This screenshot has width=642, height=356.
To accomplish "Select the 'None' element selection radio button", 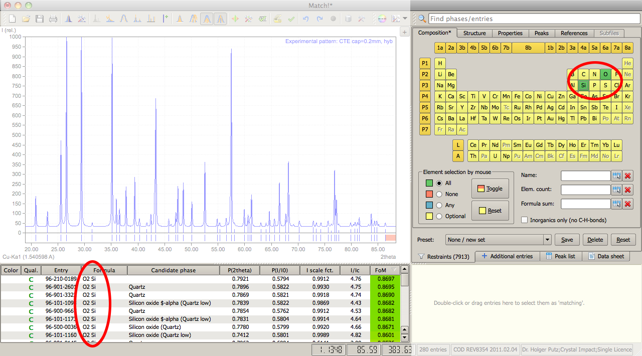I will tap(439, 194).
